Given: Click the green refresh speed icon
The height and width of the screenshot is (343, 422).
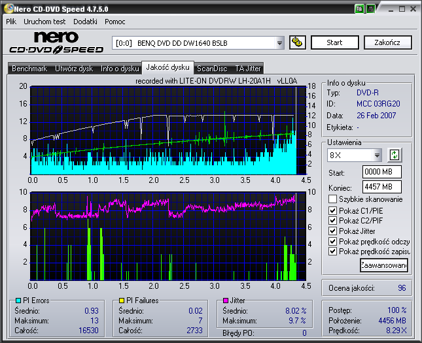Looking at the screenshot, I should coord(395,155).
